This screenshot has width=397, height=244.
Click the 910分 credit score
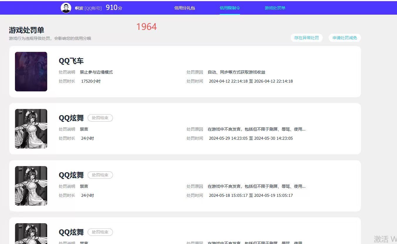click(x=114, y=8)
